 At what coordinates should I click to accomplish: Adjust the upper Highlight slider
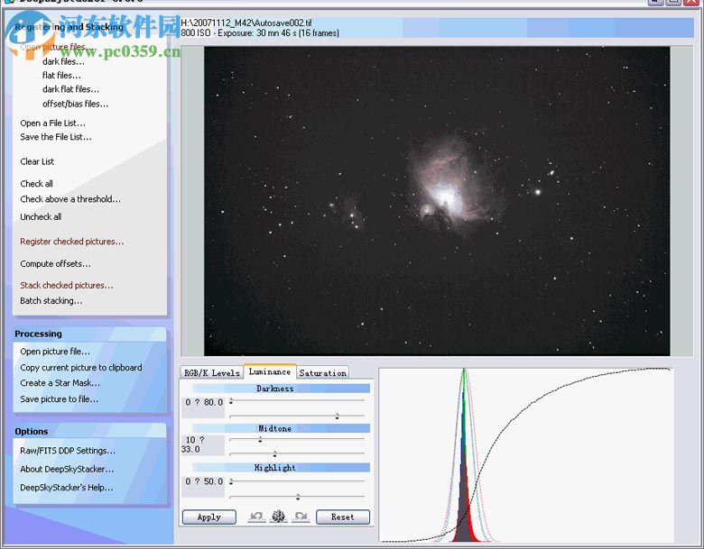[x=231, y=481]
